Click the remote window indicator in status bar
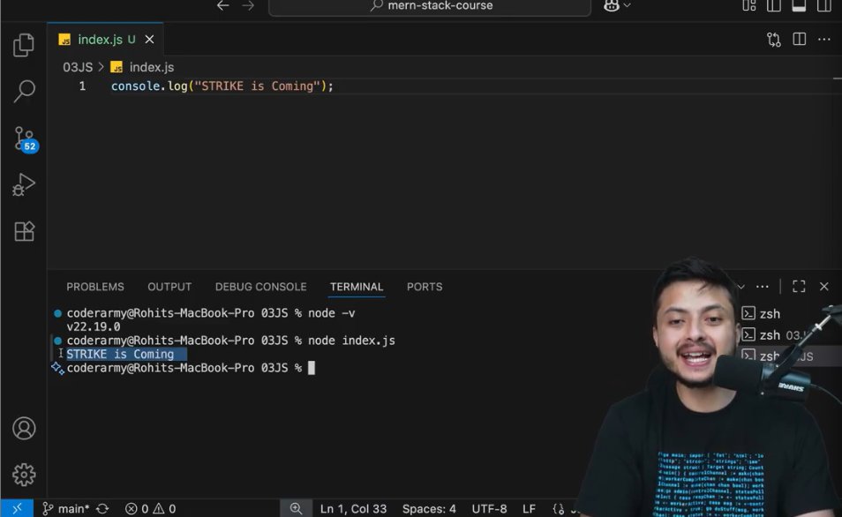 coord(17,508)
